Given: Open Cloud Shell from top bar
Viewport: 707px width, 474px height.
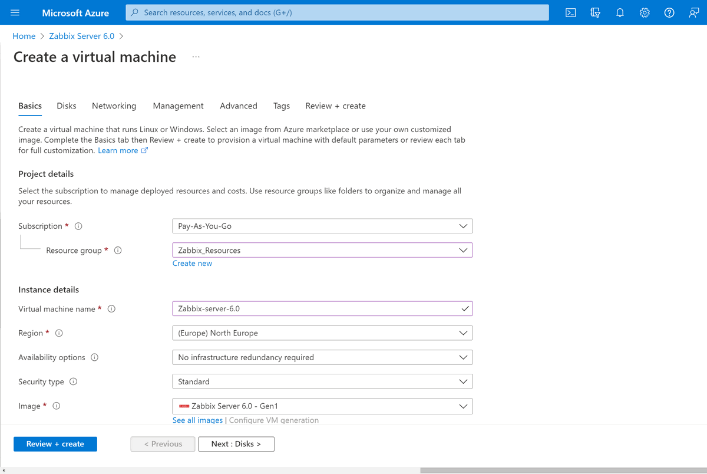Looking at the screenshot, I should click(570, 12).
